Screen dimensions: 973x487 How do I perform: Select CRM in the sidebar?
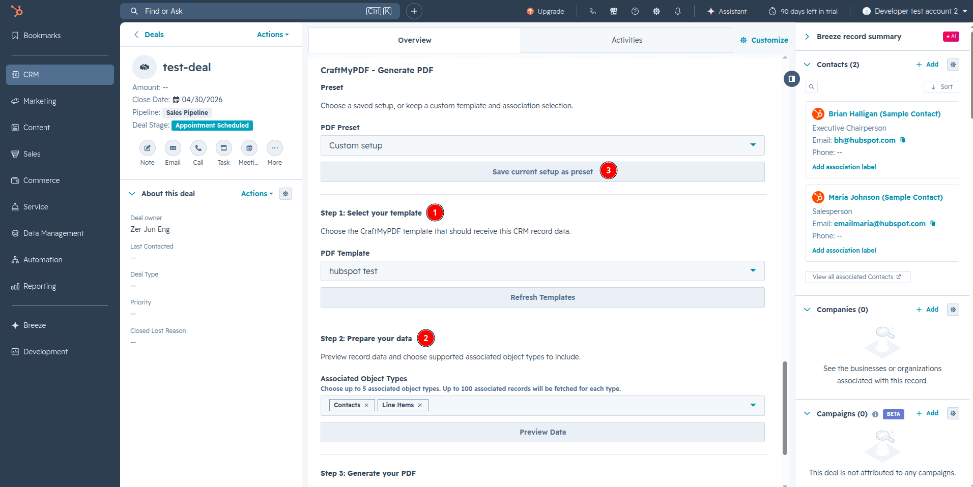[60, 75]
